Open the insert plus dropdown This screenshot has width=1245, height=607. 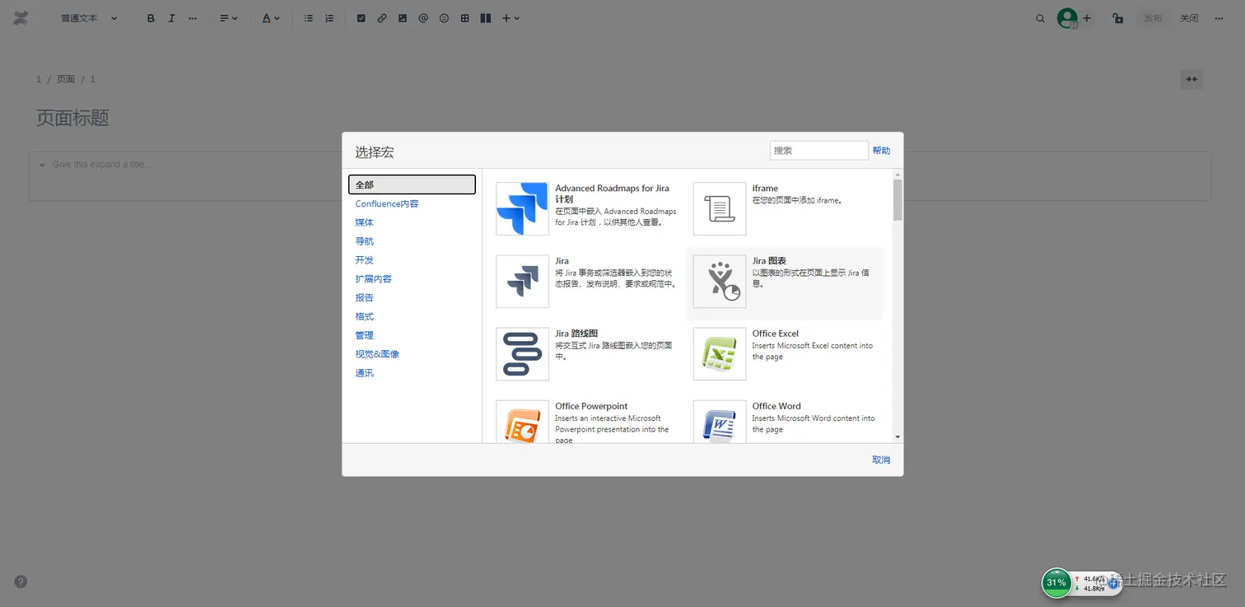tap(511, 18)
